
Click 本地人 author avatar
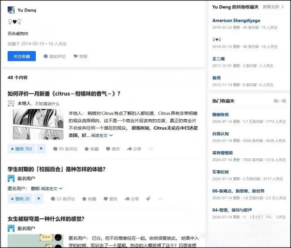(x=11, y=103)
